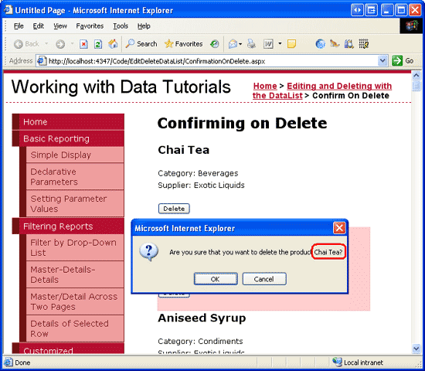Open the Help menu
Screen dimensions: 425x371
point(144,26)
